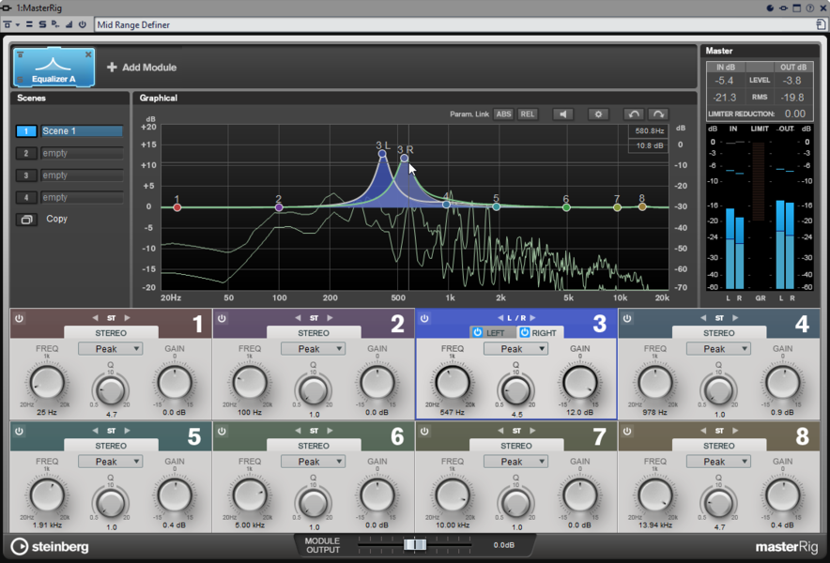Click Add Module button
This screenshot has width=830, height=563.
coord(142,68)
